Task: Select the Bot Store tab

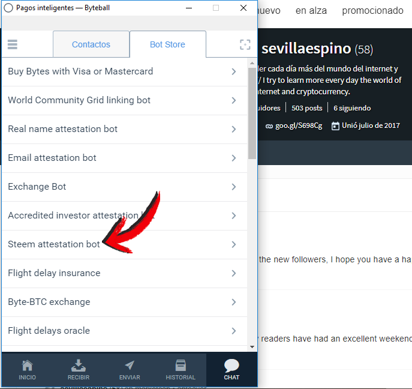Action: 168,44
